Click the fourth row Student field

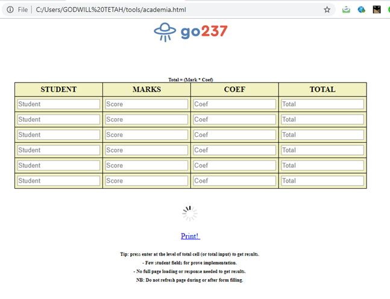pyautogui.click(x=58, y=150)
